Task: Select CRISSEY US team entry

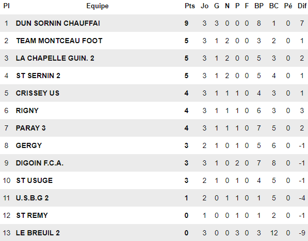Action: point(38,93)
